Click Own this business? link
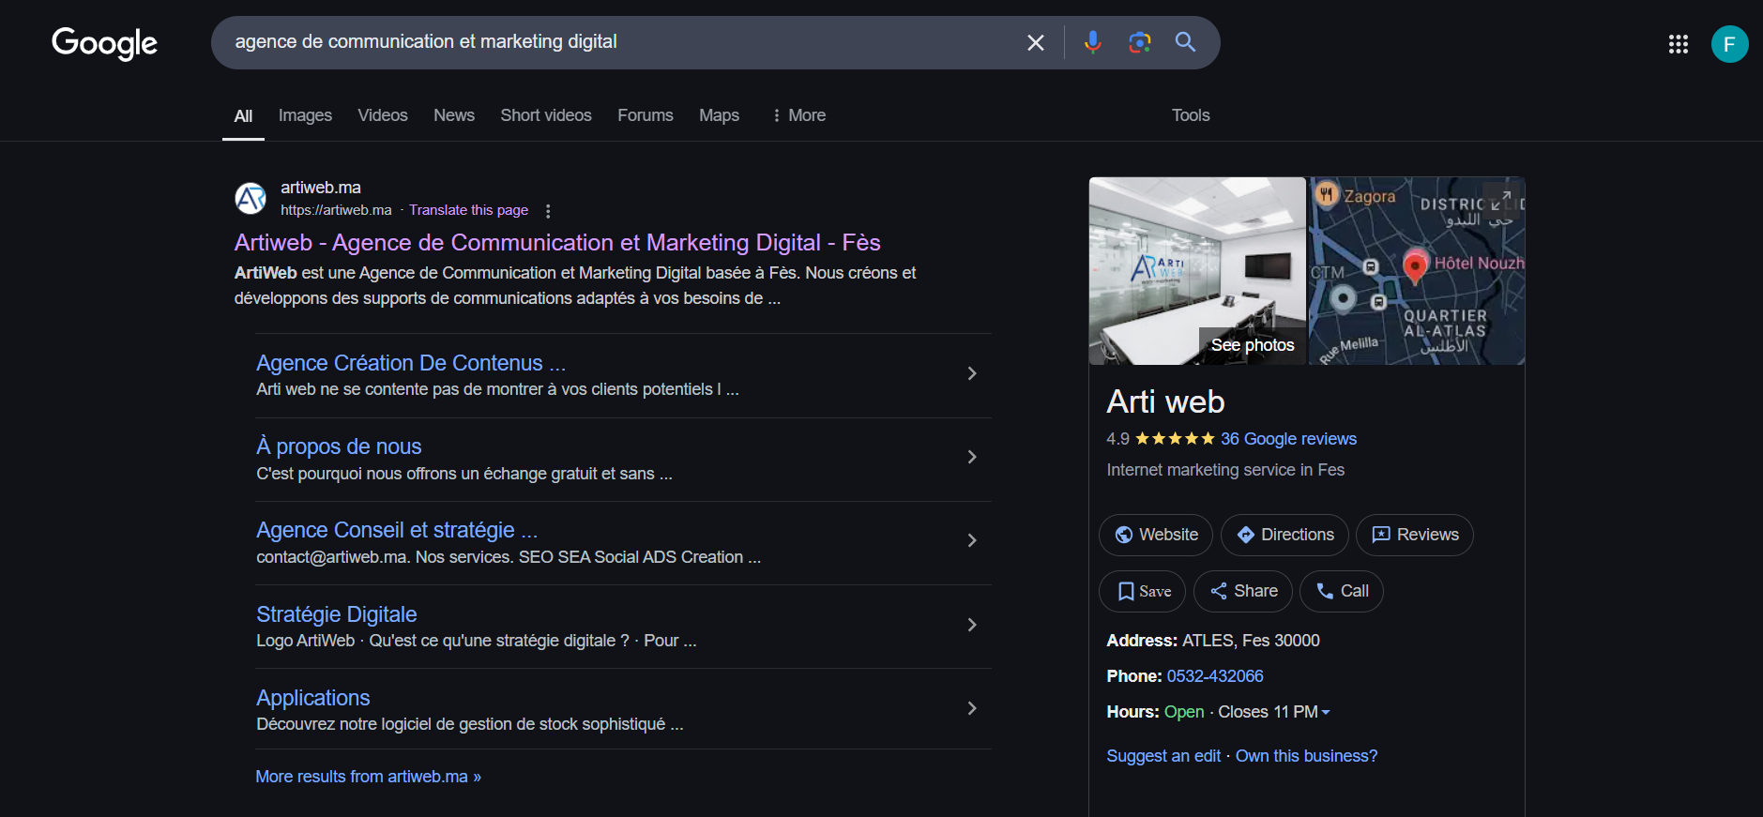 pyautogui.click(x=1307, y=756)
